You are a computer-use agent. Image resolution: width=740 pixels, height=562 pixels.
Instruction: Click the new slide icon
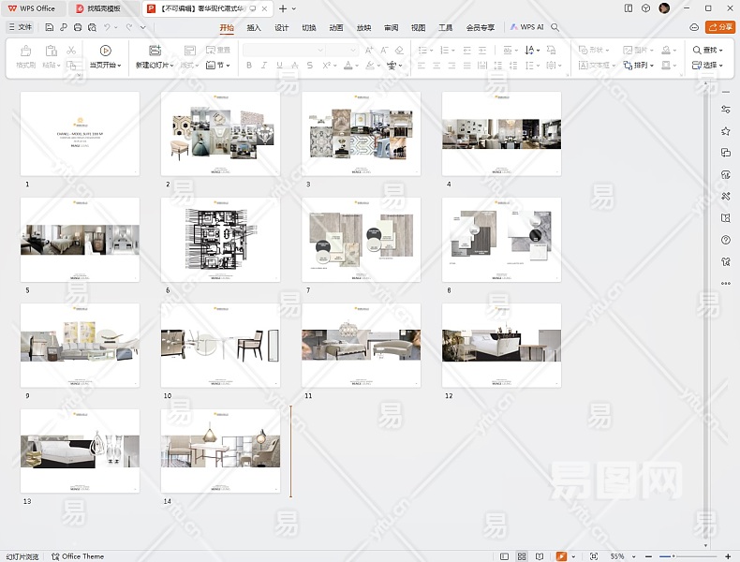click(155, 51)
